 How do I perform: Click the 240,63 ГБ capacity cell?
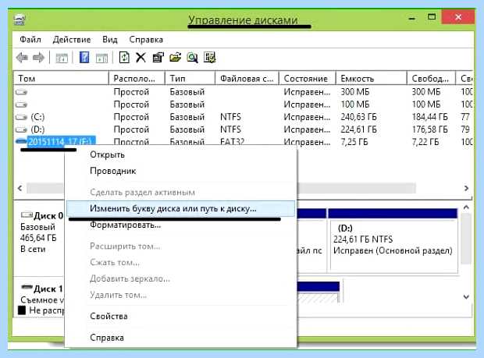(358, 117)
